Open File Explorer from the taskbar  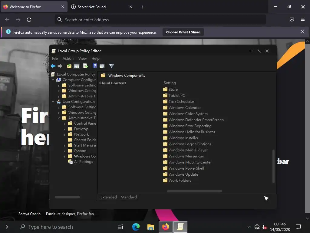151,227
